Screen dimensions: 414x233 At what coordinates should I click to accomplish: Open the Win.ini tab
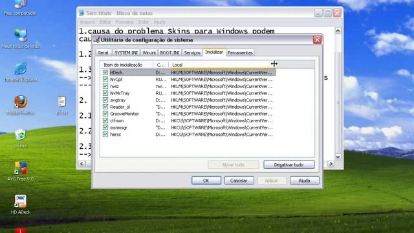tap(149, 52)
